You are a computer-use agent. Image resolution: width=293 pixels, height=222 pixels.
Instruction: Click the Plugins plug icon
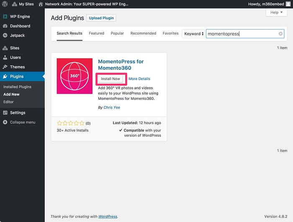pos(5,77)
